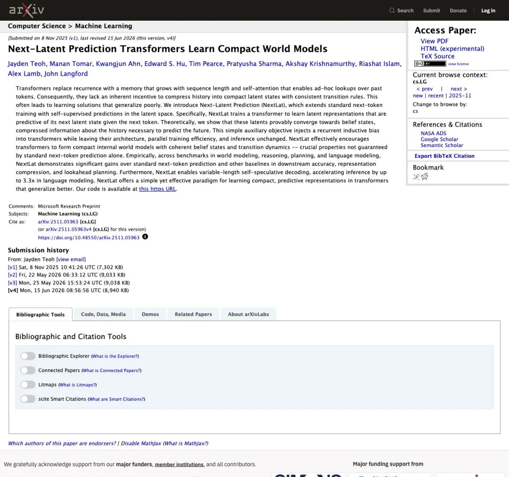Toggle Bibliographic Explorer switch
The image size is (509, 477).
pyautogui.click(x=28, y=356)
